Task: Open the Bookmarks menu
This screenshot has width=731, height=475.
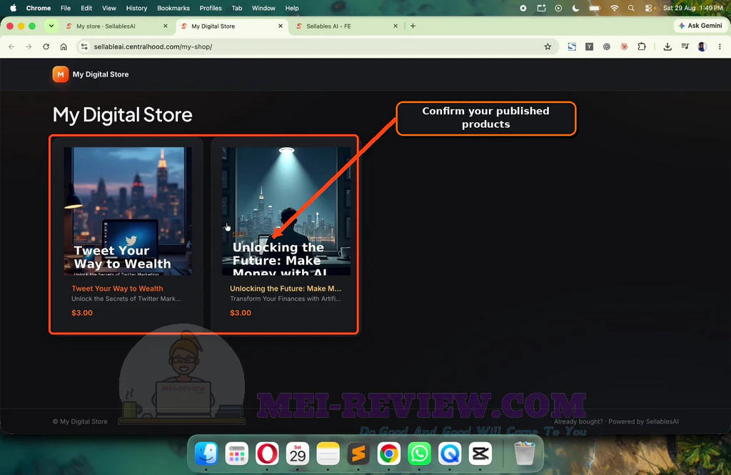Action: coord(173,8)
